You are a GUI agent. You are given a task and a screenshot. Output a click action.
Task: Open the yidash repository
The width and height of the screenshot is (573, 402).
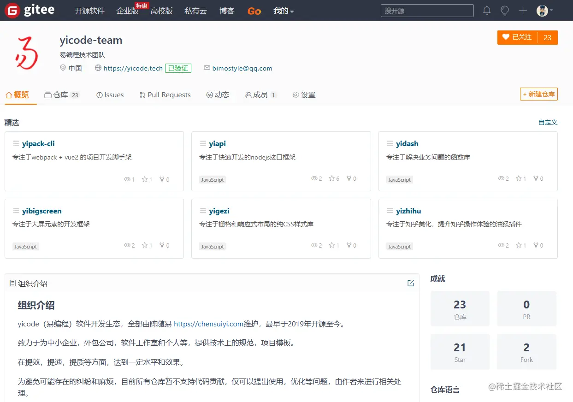407,143
